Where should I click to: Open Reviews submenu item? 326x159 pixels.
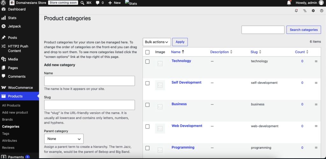tap(8, 148)
